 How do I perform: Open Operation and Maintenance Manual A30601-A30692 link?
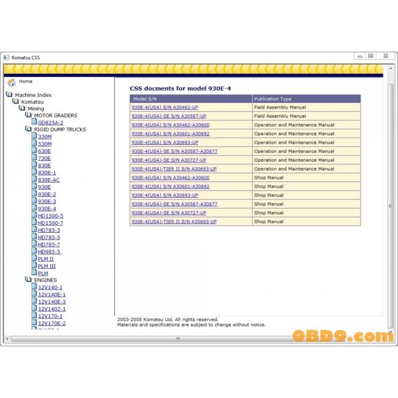pyautogui.click(x=171, y=134)
